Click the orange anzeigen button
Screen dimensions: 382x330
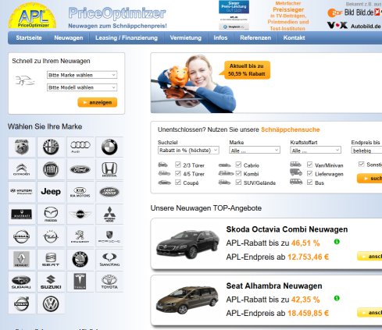98,102
